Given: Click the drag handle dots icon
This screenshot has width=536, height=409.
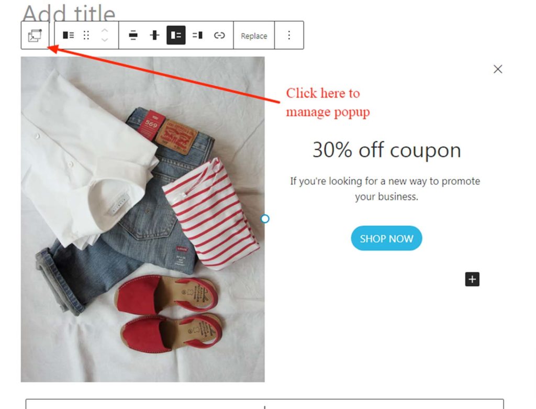Looking at the screenshot, I should click(x=86, y=35).
